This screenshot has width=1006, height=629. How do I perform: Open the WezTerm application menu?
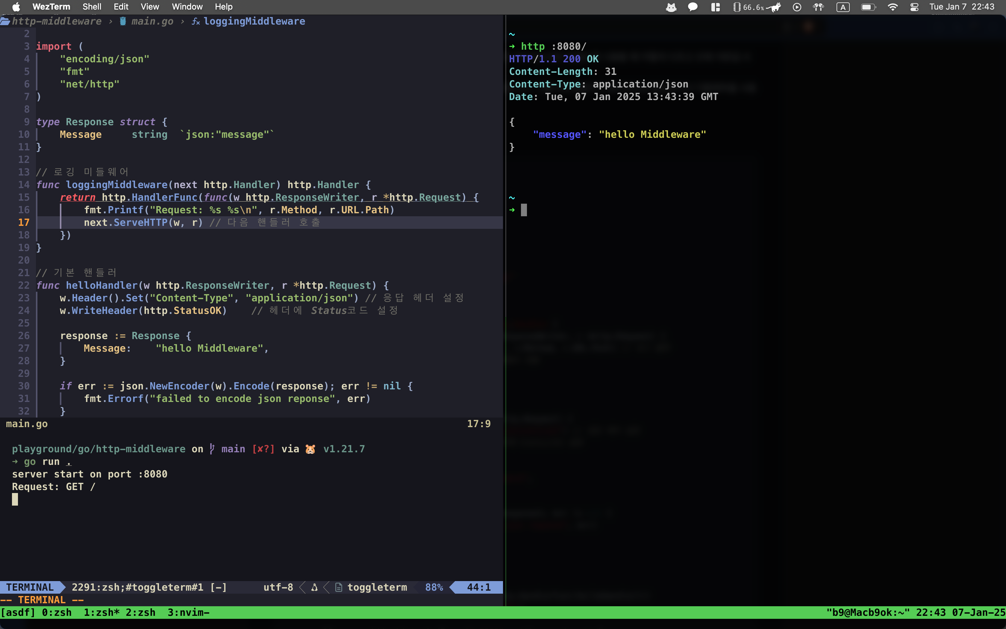pos(51,7)
